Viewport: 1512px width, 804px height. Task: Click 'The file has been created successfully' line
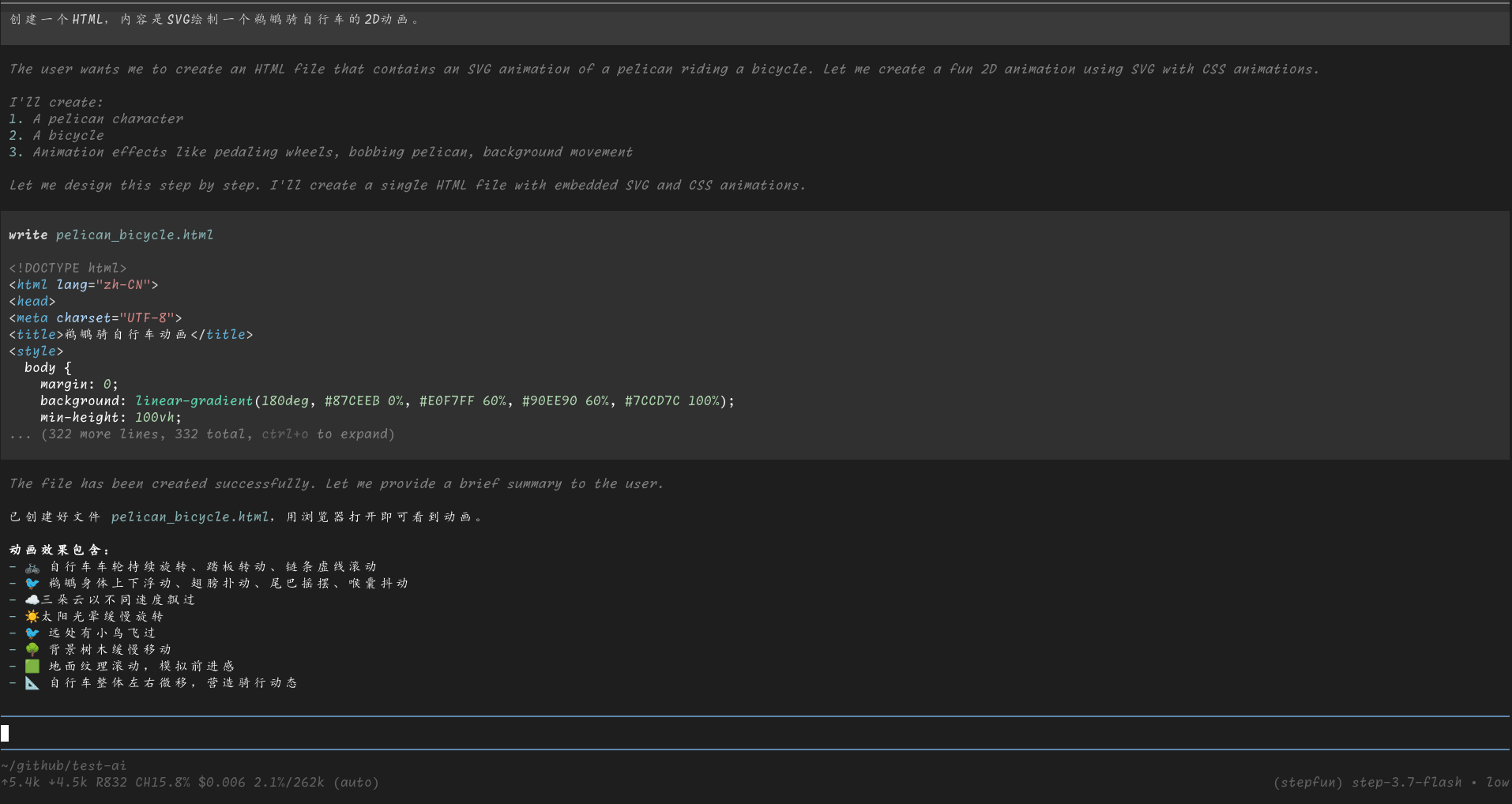click(337, 484)
